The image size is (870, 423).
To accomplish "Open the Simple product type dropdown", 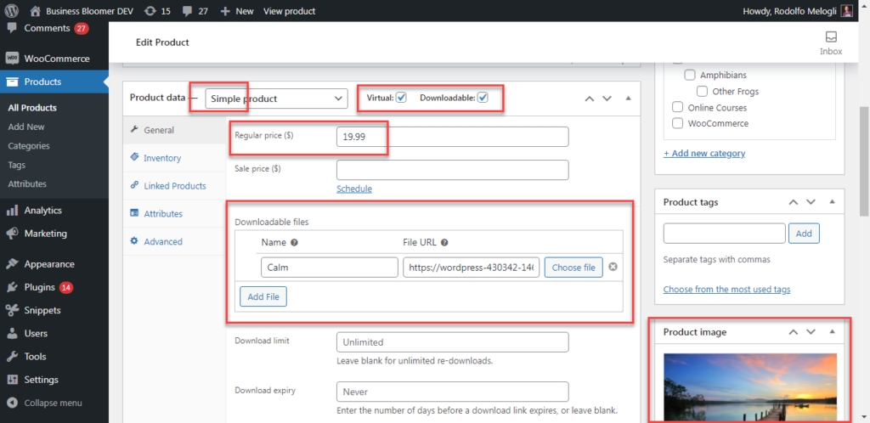I will [276, 99].
